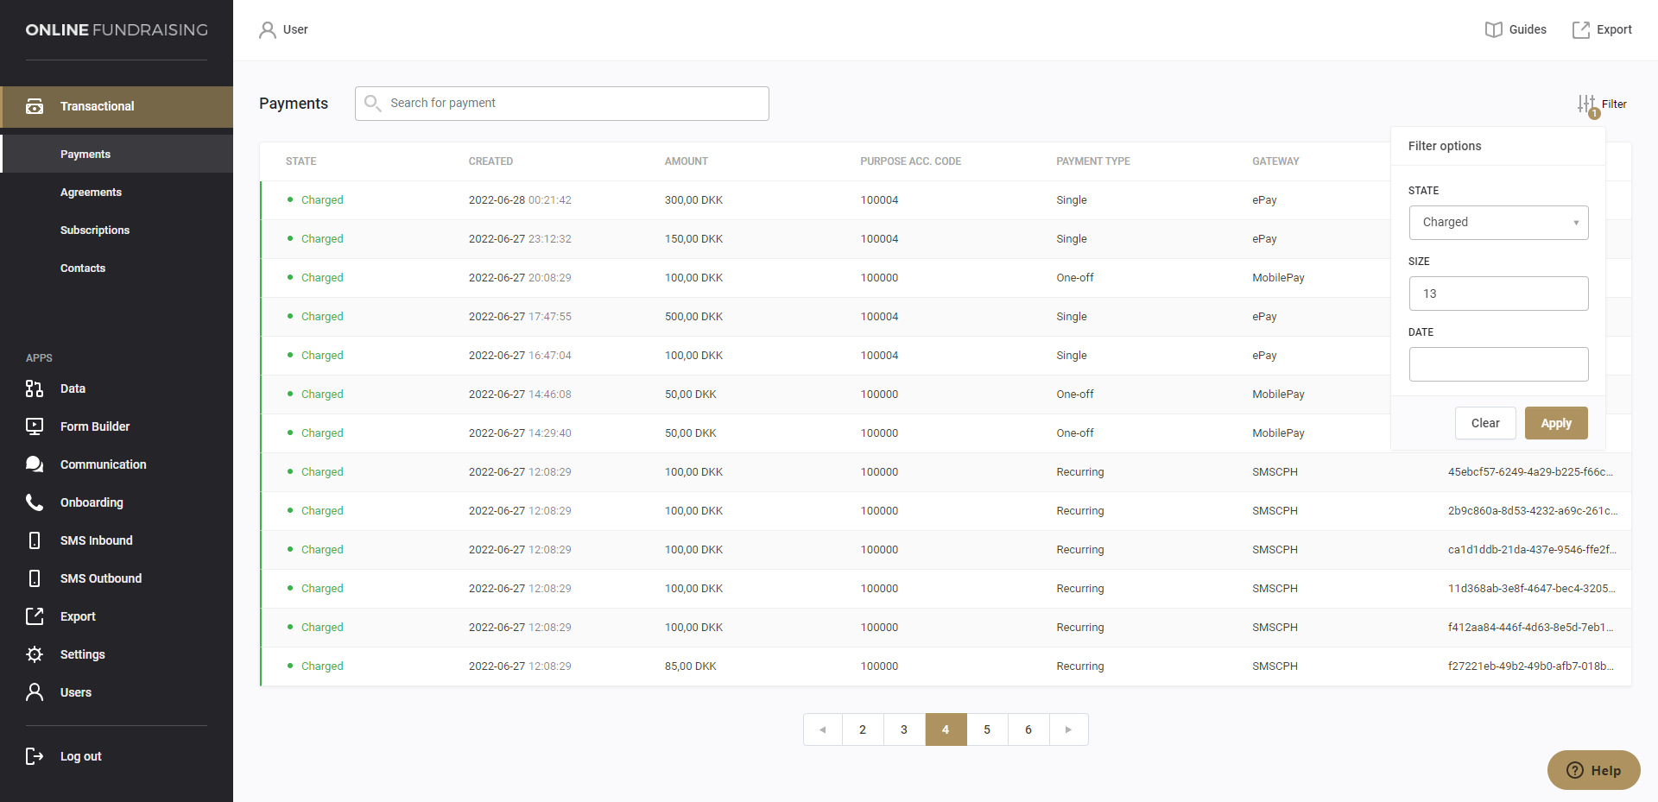This screenshot has width=1658, height=802.
Task: Click the sidebar Export icon
Action: coord(35,616)
